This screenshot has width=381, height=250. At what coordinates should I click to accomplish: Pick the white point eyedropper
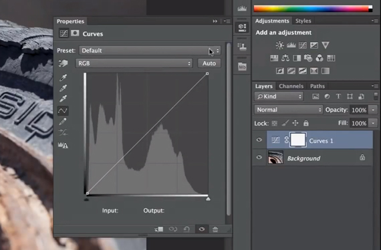coord(63,98)
